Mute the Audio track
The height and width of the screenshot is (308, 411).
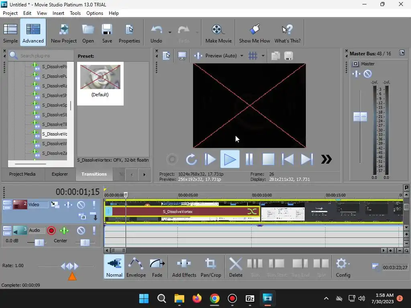tap(81, 231)
